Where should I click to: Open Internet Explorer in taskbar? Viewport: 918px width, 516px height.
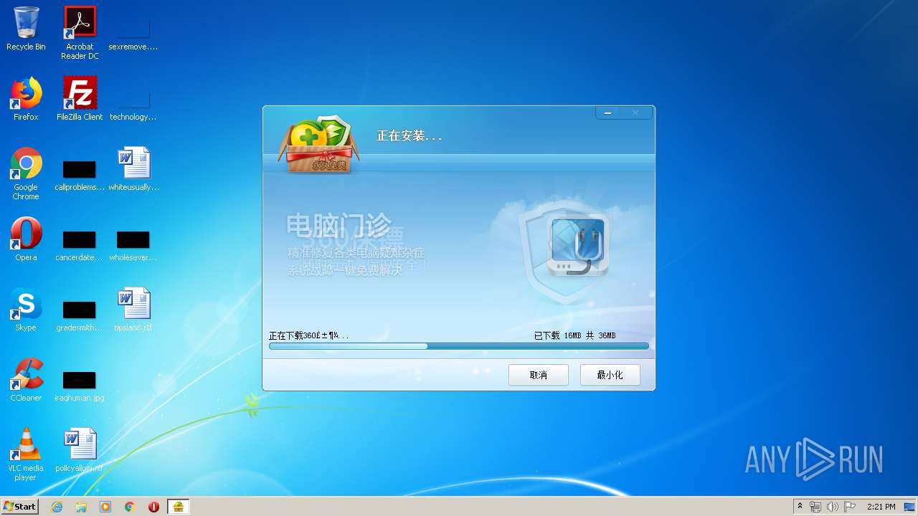pos(57,507)
